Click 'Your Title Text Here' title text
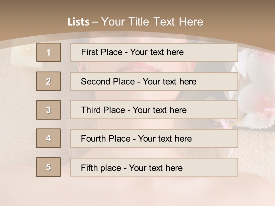Screen dimensions: 275x206 [152, 22]
